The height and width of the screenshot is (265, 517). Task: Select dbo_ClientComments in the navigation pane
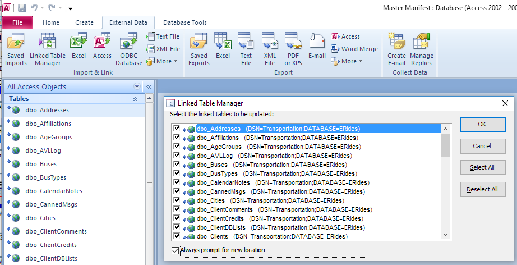click(x=75, y=231)
